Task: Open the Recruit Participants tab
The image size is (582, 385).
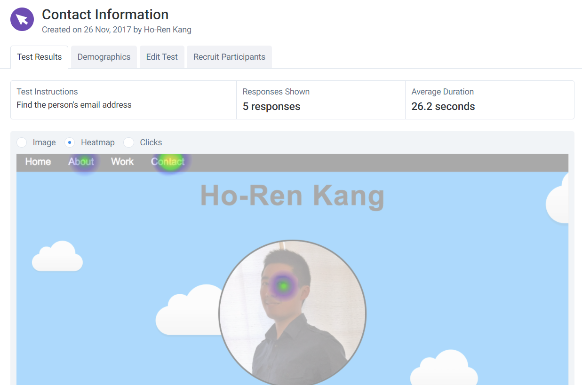Action: click(x=229, y=56)
